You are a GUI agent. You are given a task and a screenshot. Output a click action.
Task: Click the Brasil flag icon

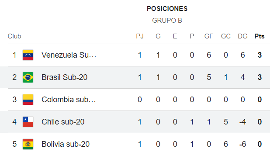point(28,77)
